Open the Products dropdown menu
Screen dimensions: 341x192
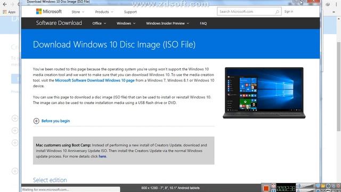point(104,12)
